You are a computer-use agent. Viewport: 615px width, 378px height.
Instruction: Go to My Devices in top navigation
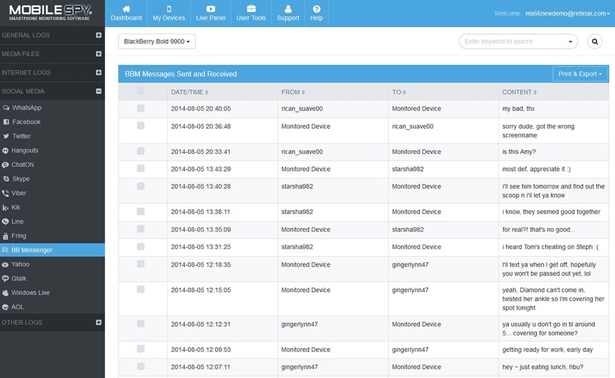click(169, 14)
